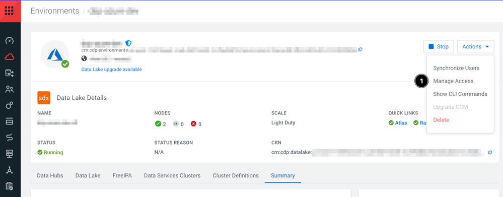This screenshot has height=197, width=503.
Task: Open the credit-card shaped sidebar icon
Action: pyautogui.click(x=9, y=121)
